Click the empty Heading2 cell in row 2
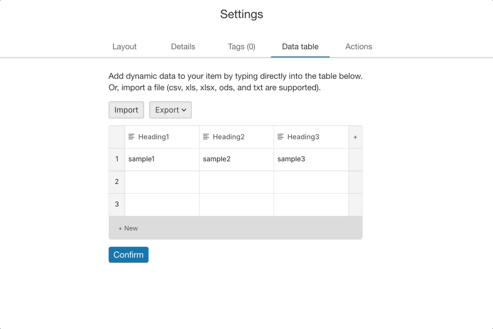 pos(236,182)
